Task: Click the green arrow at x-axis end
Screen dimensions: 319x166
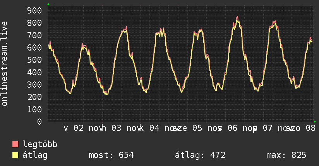Action: click(x=315, y=122)
